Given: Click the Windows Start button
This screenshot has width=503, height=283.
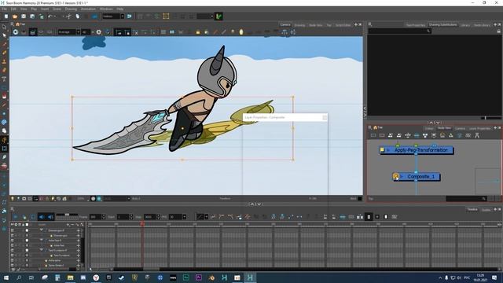Looking at the screenshot, I should [x=6, y=277].
